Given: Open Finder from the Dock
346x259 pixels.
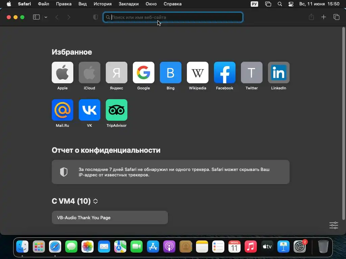Looking at the screenshot, I should [x=22, y=247].
